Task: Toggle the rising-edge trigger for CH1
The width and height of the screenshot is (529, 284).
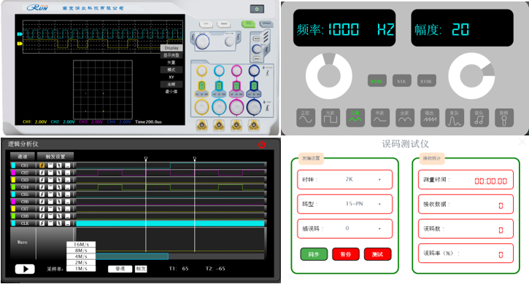Action: [42, 165]
